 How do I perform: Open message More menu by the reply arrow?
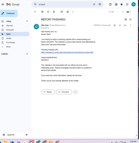point(130,25)
